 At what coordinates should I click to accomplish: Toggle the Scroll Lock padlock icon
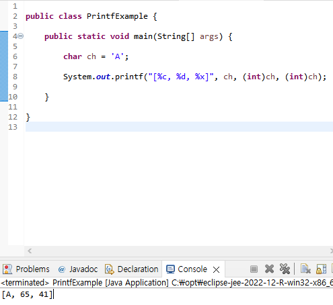coord(321,269)
